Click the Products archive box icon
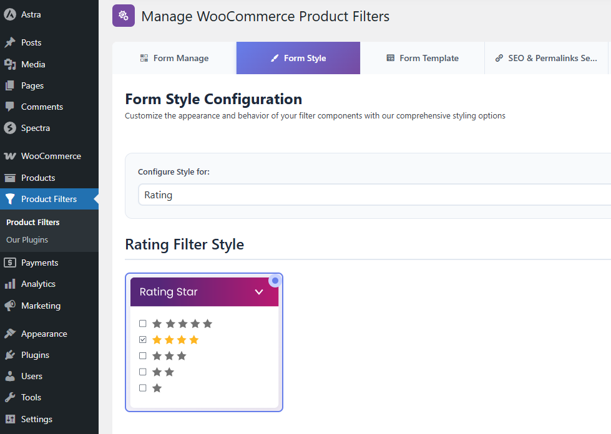 [10, 178]
